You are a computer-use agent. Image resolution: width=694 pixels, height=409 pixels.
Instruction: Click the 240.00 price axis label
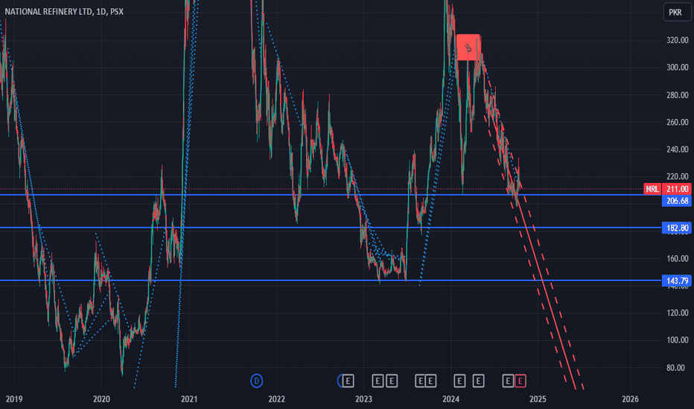pyautogui.click(x=678, y=149)
